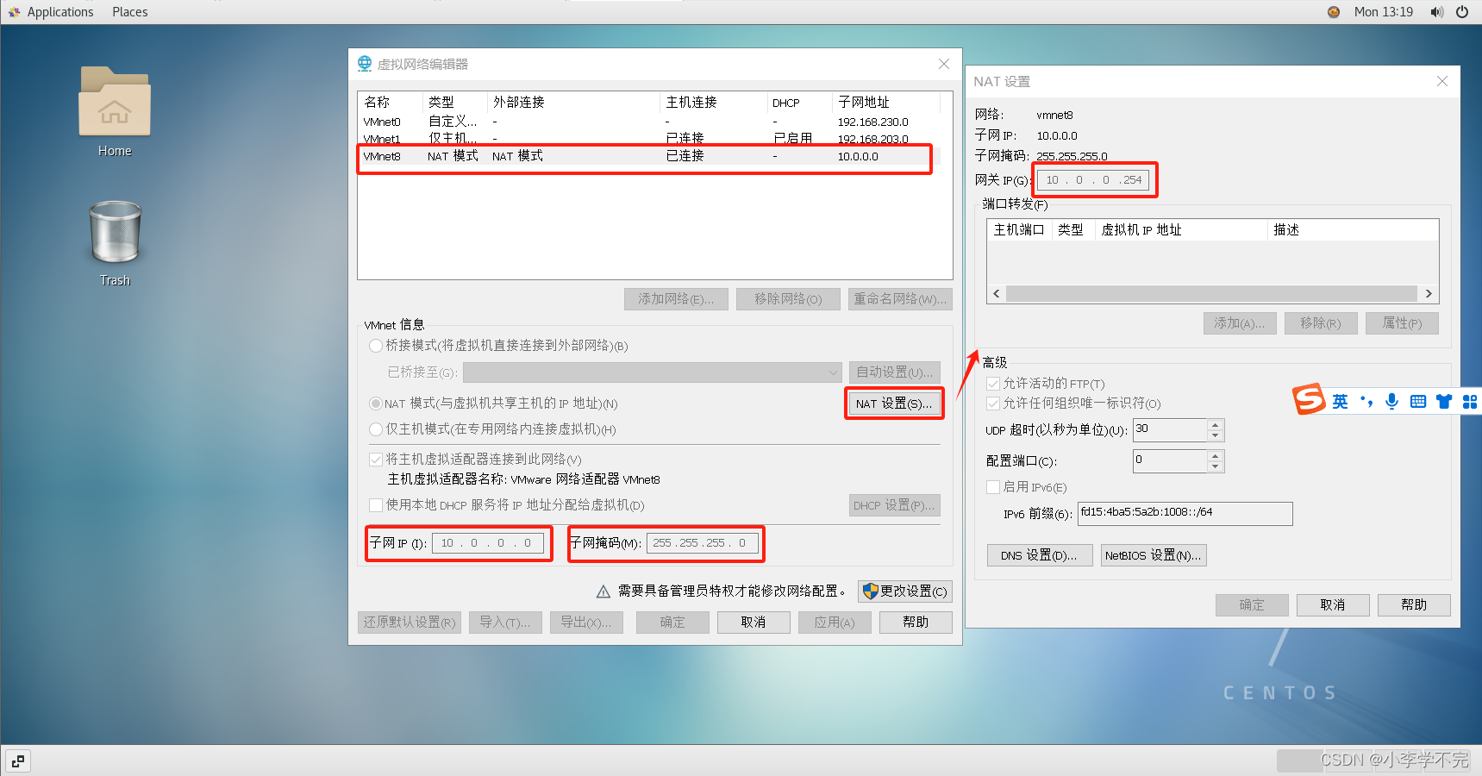
Task: Increase UDP 超时 value with up arrow
Action: tap(1215, 425)
